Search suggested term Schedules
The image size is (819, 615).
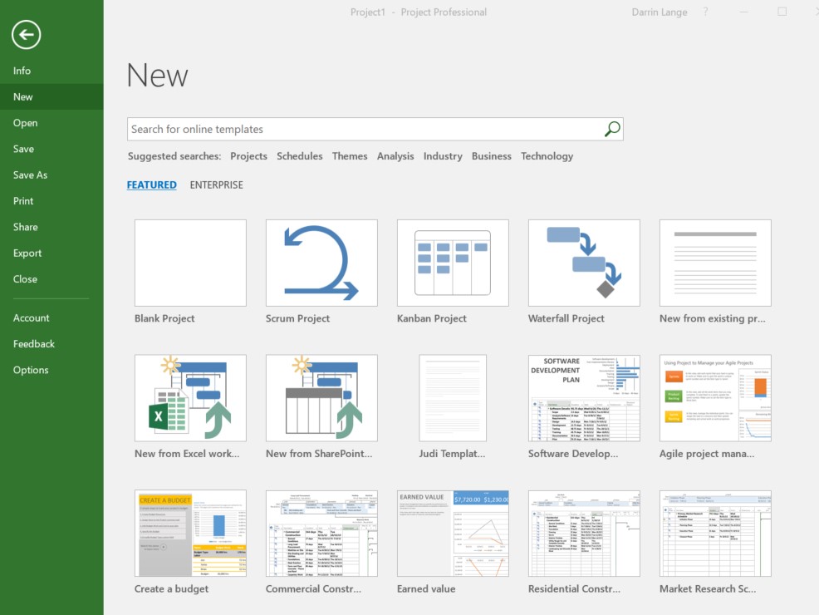(x=299, y=156)
